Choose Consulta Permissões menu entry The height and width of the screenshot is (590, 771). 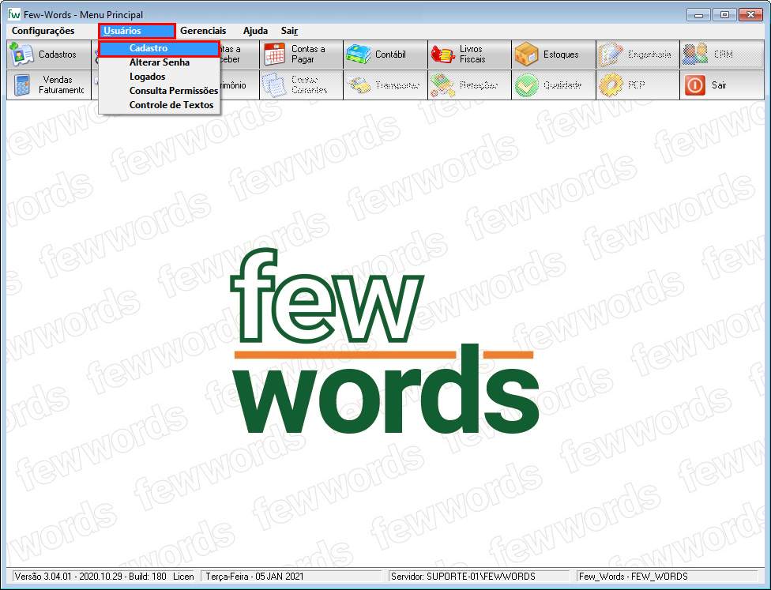click(x=160, y=91)
